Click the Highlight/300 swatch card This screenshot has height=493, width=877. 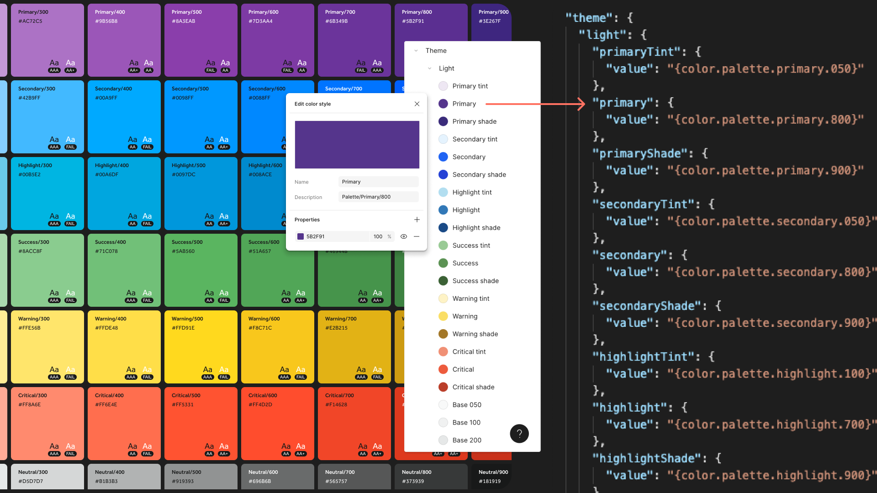click(48, 194)
